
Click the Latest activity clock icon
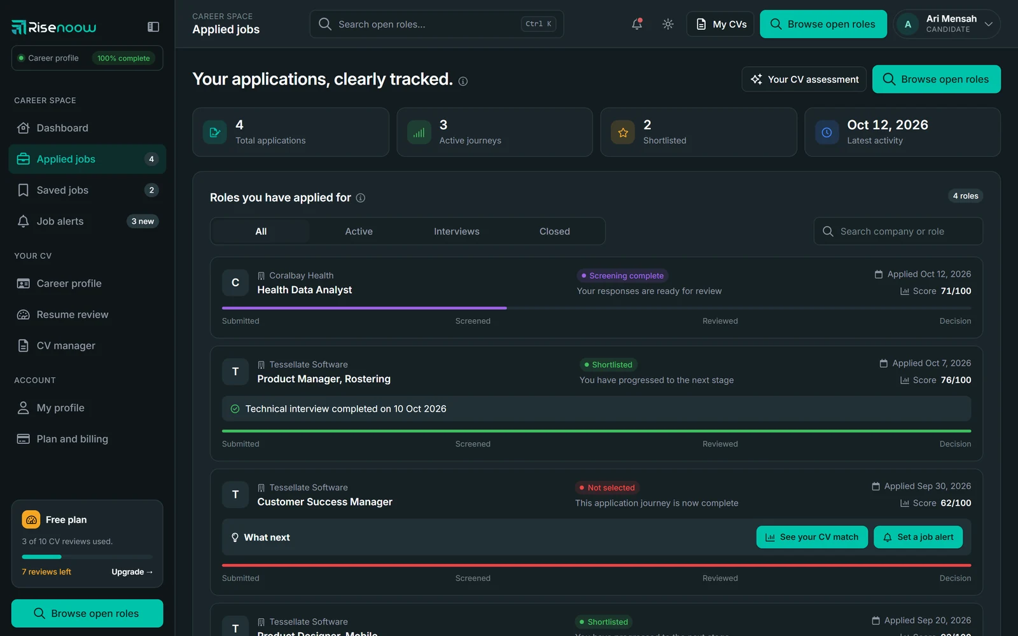tap(826, 132)
